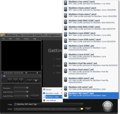Click the output path text field
120x114 pixels.
[47, 109]
